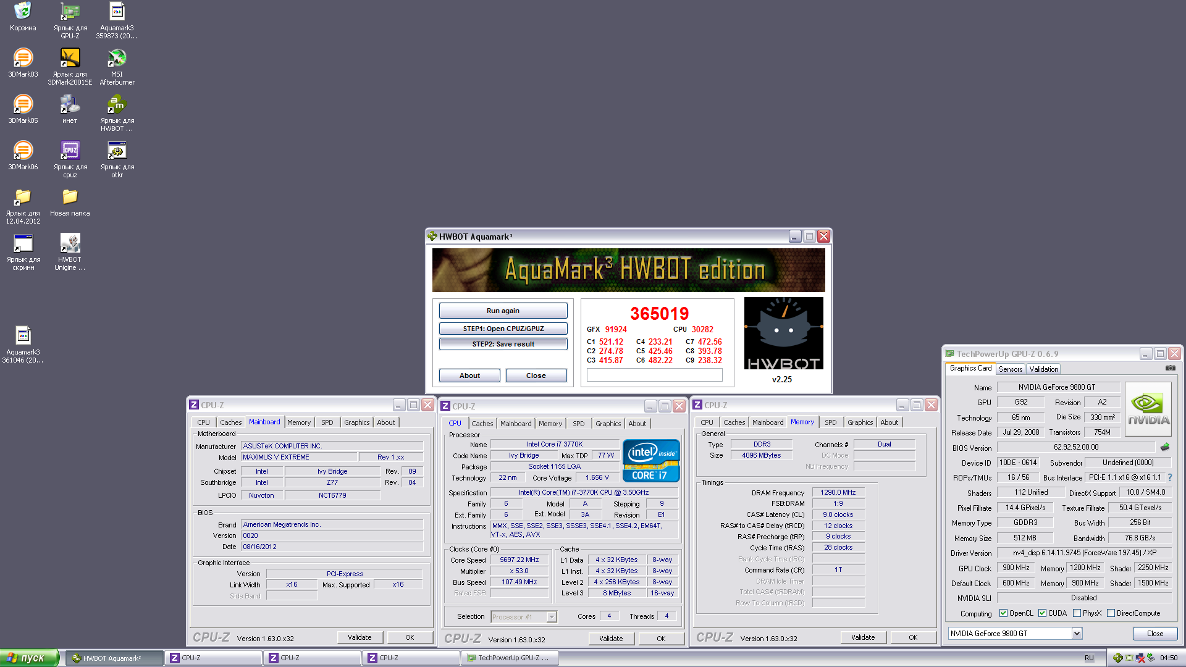Open the Recycle Bin (Корзина) desktop icon
The image size is (1186, 667).
coord(23,17)
